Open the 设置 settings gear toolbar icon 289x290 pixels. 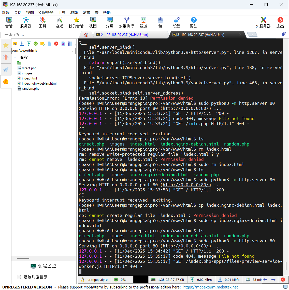[x=177, y=23]
